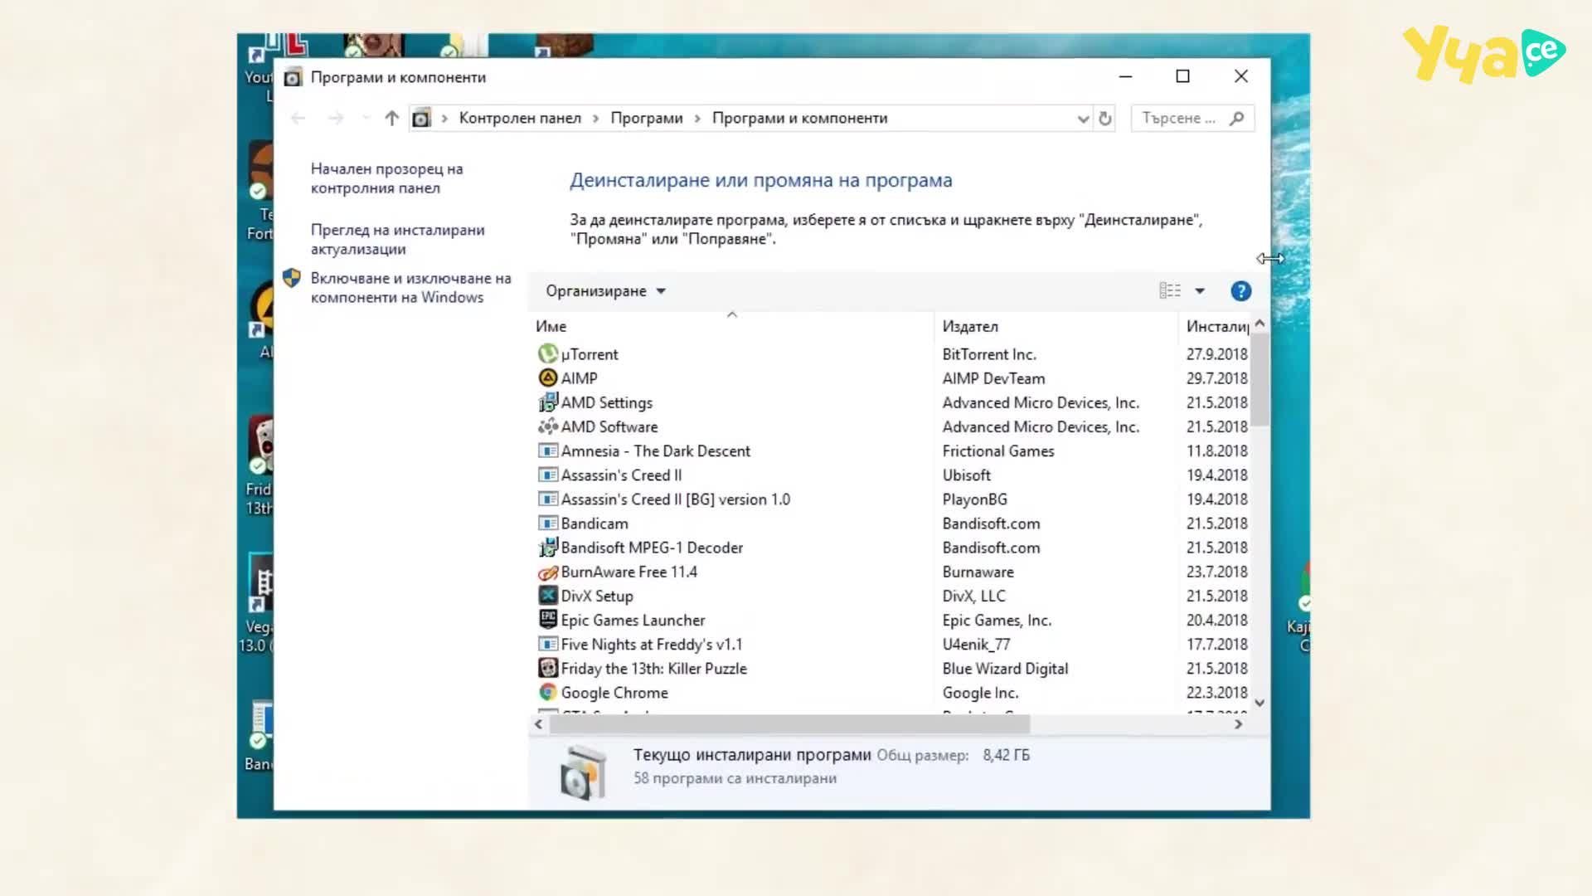Select Google Chrome in the list
The image size is (1592, 896).
614,692
